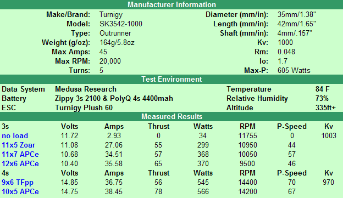The width and height of the screenshot is (343, 198).
Task: Open the '11x7 APCe' propeller link
Action: [20, 154]
